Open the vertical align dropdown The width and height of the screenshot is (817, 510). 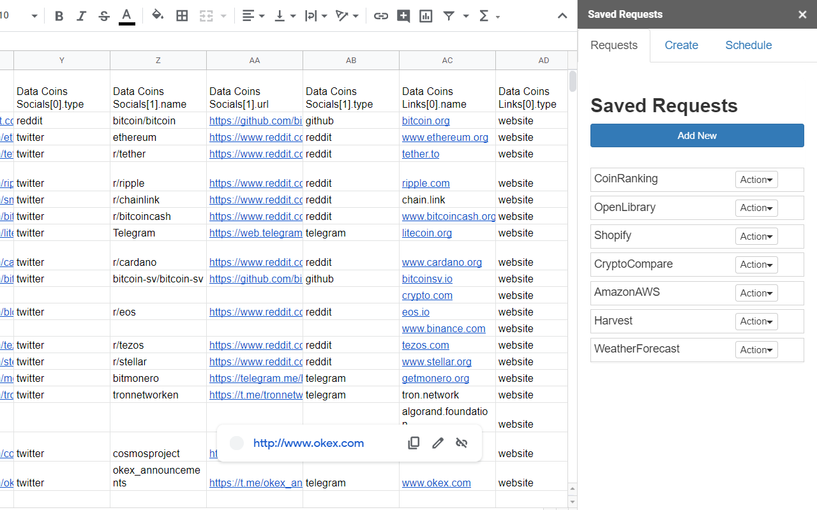click(x=285, y=16)
